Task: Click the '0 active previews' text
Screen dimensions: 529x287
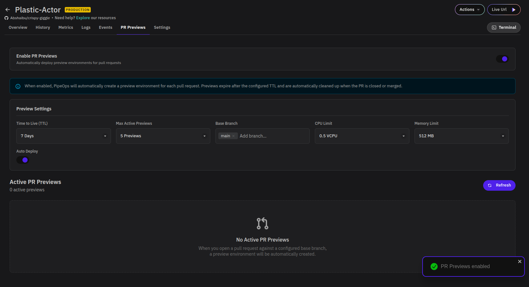Action: coord(27,190)
